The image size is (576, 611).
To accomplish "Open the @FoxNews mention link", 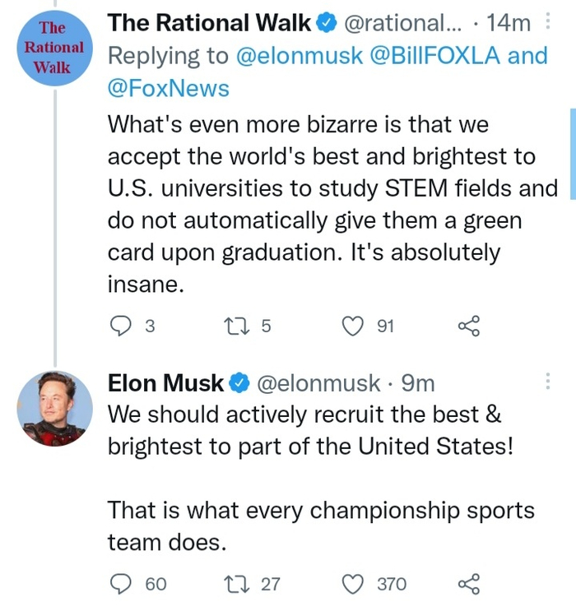I will click(169, 87).
